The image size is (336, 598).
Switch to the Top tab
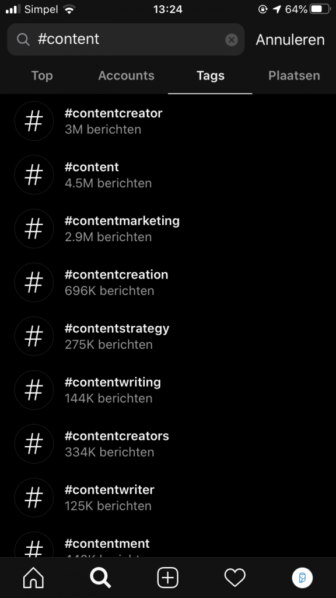pyautogui.click(x=42, y=75)
